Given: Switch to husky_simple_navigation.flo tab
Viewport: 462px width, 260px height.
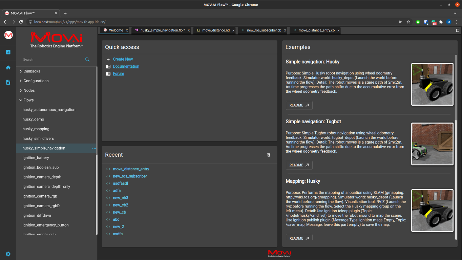Looking at the screenshot, I should click(162, 30).
